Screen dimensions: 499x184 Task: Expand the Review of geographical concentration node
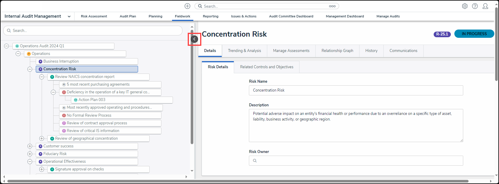click(x=42, y=139)
